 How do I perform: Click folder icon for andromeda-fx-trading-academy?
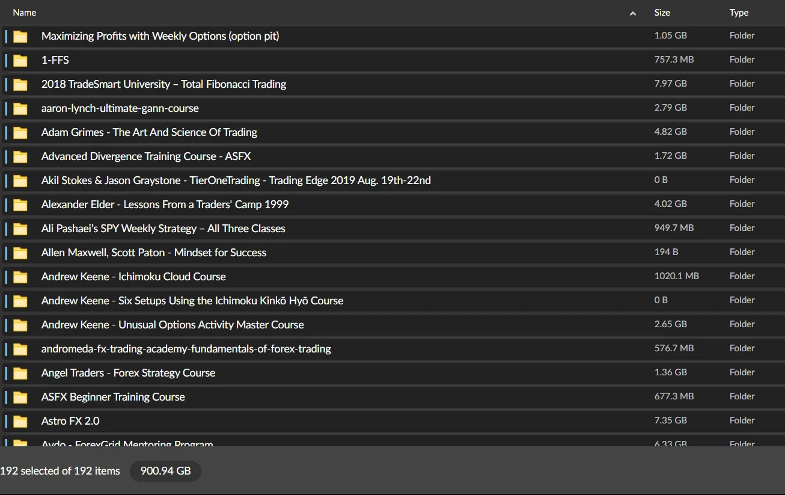click(20, 349)
